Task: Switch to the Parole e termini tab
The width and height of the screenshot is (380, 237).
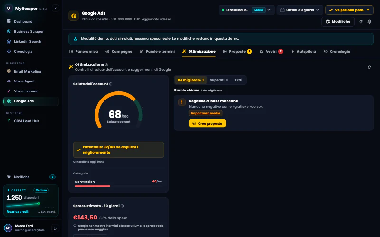Action: click(157, 51)
